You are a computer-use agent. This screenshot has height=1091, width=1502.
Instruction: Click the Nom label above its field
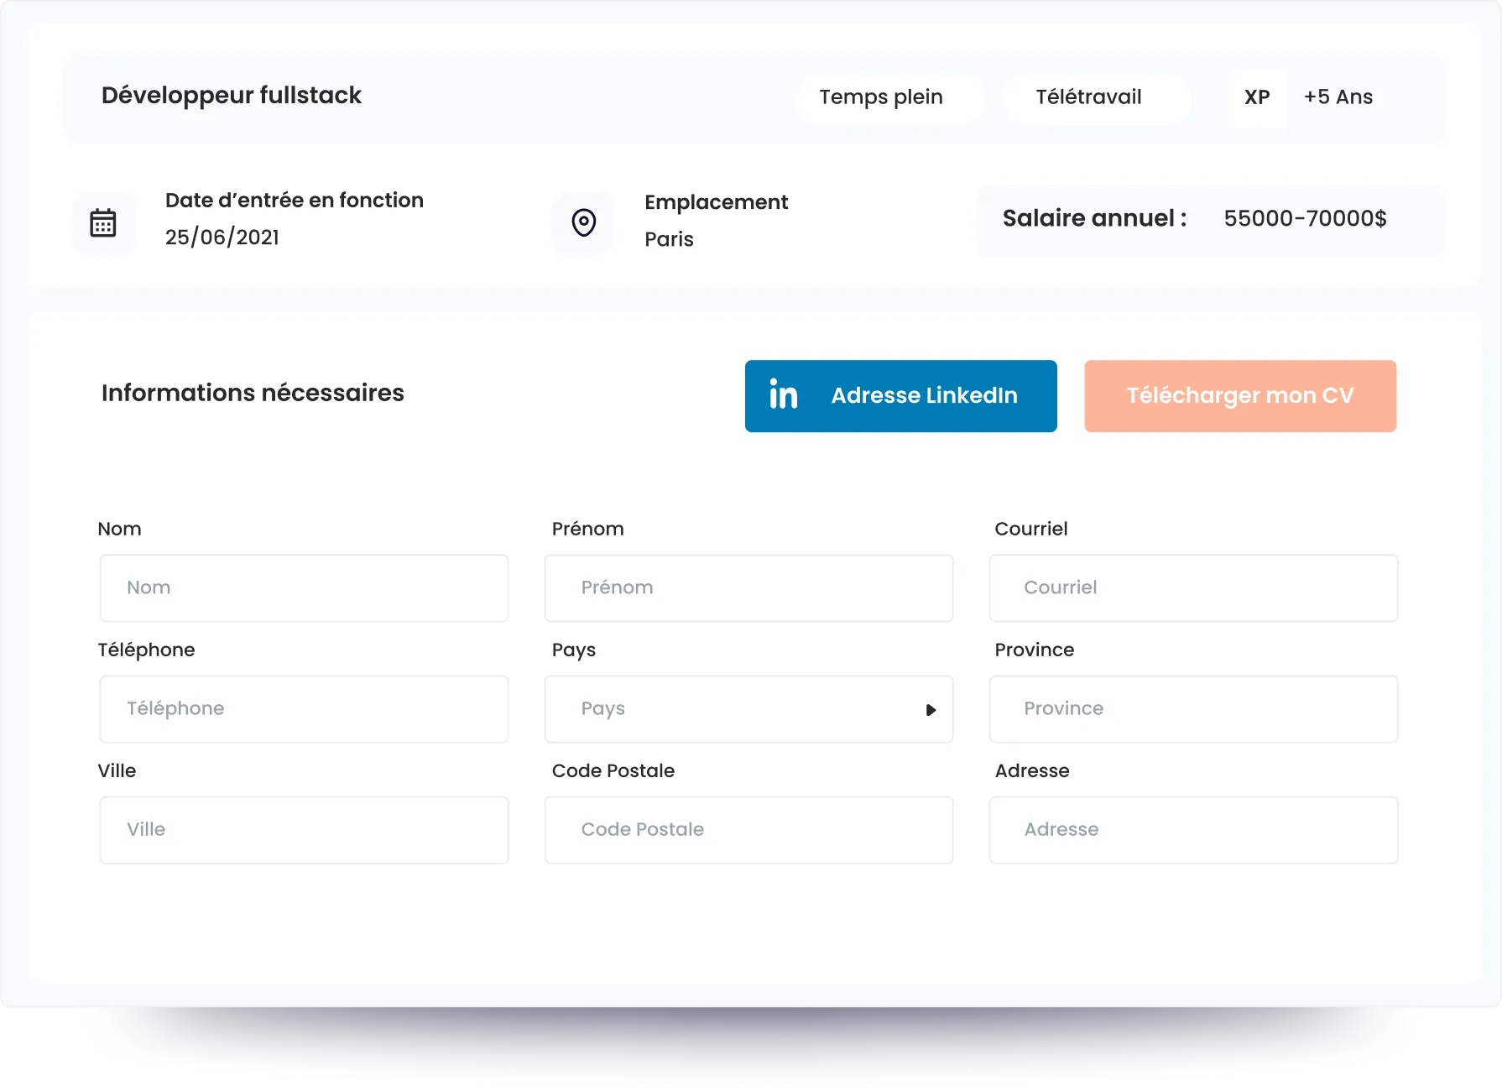120,529
